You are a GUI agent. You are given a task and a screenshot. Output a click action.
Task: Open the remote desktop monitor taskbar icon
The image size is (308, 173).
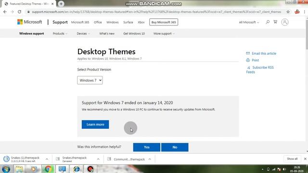point(62,169)
